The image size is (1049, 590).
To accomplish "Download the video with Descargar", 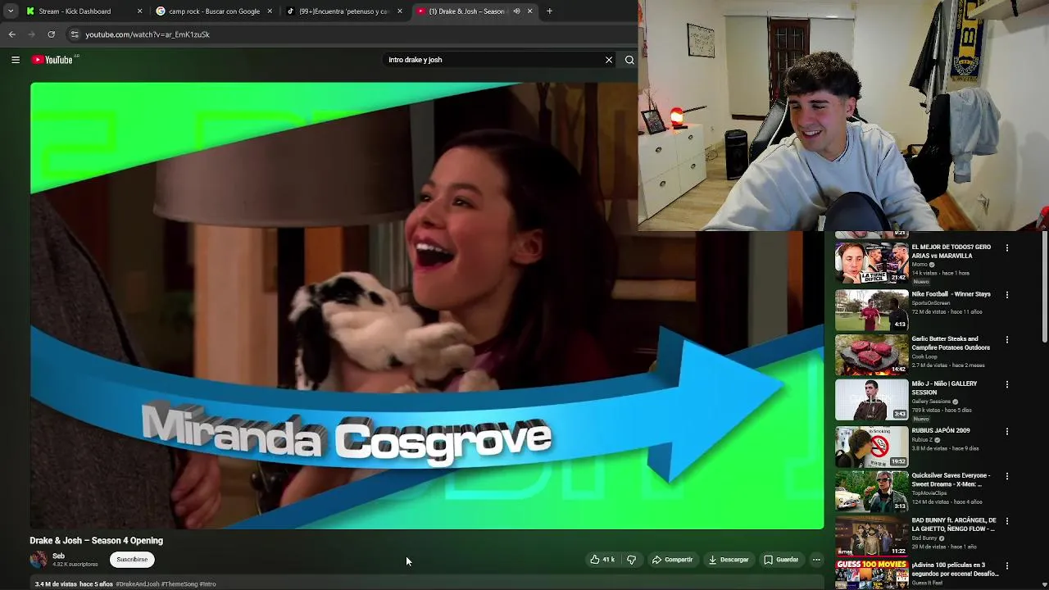I will [x=729, y=560].
